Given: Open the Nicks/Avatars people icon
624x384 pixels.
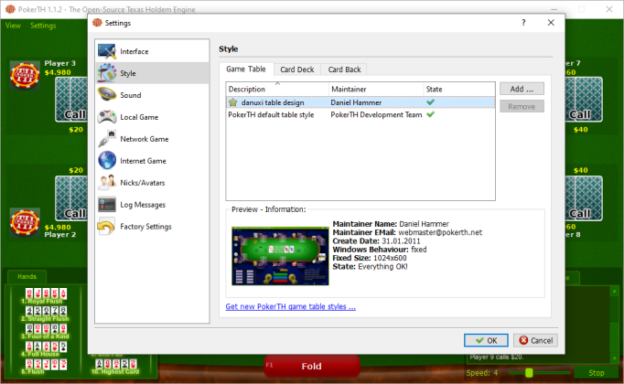Looking at the screenshot, I should coord(107,183).
